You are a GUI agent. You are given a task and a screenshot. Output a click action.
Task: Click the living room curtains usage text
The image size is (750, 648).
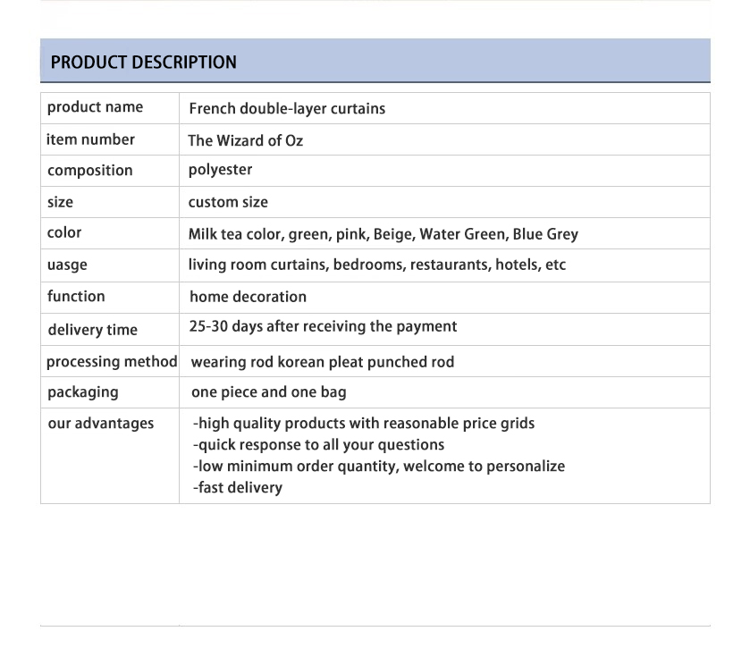[376, 265]
